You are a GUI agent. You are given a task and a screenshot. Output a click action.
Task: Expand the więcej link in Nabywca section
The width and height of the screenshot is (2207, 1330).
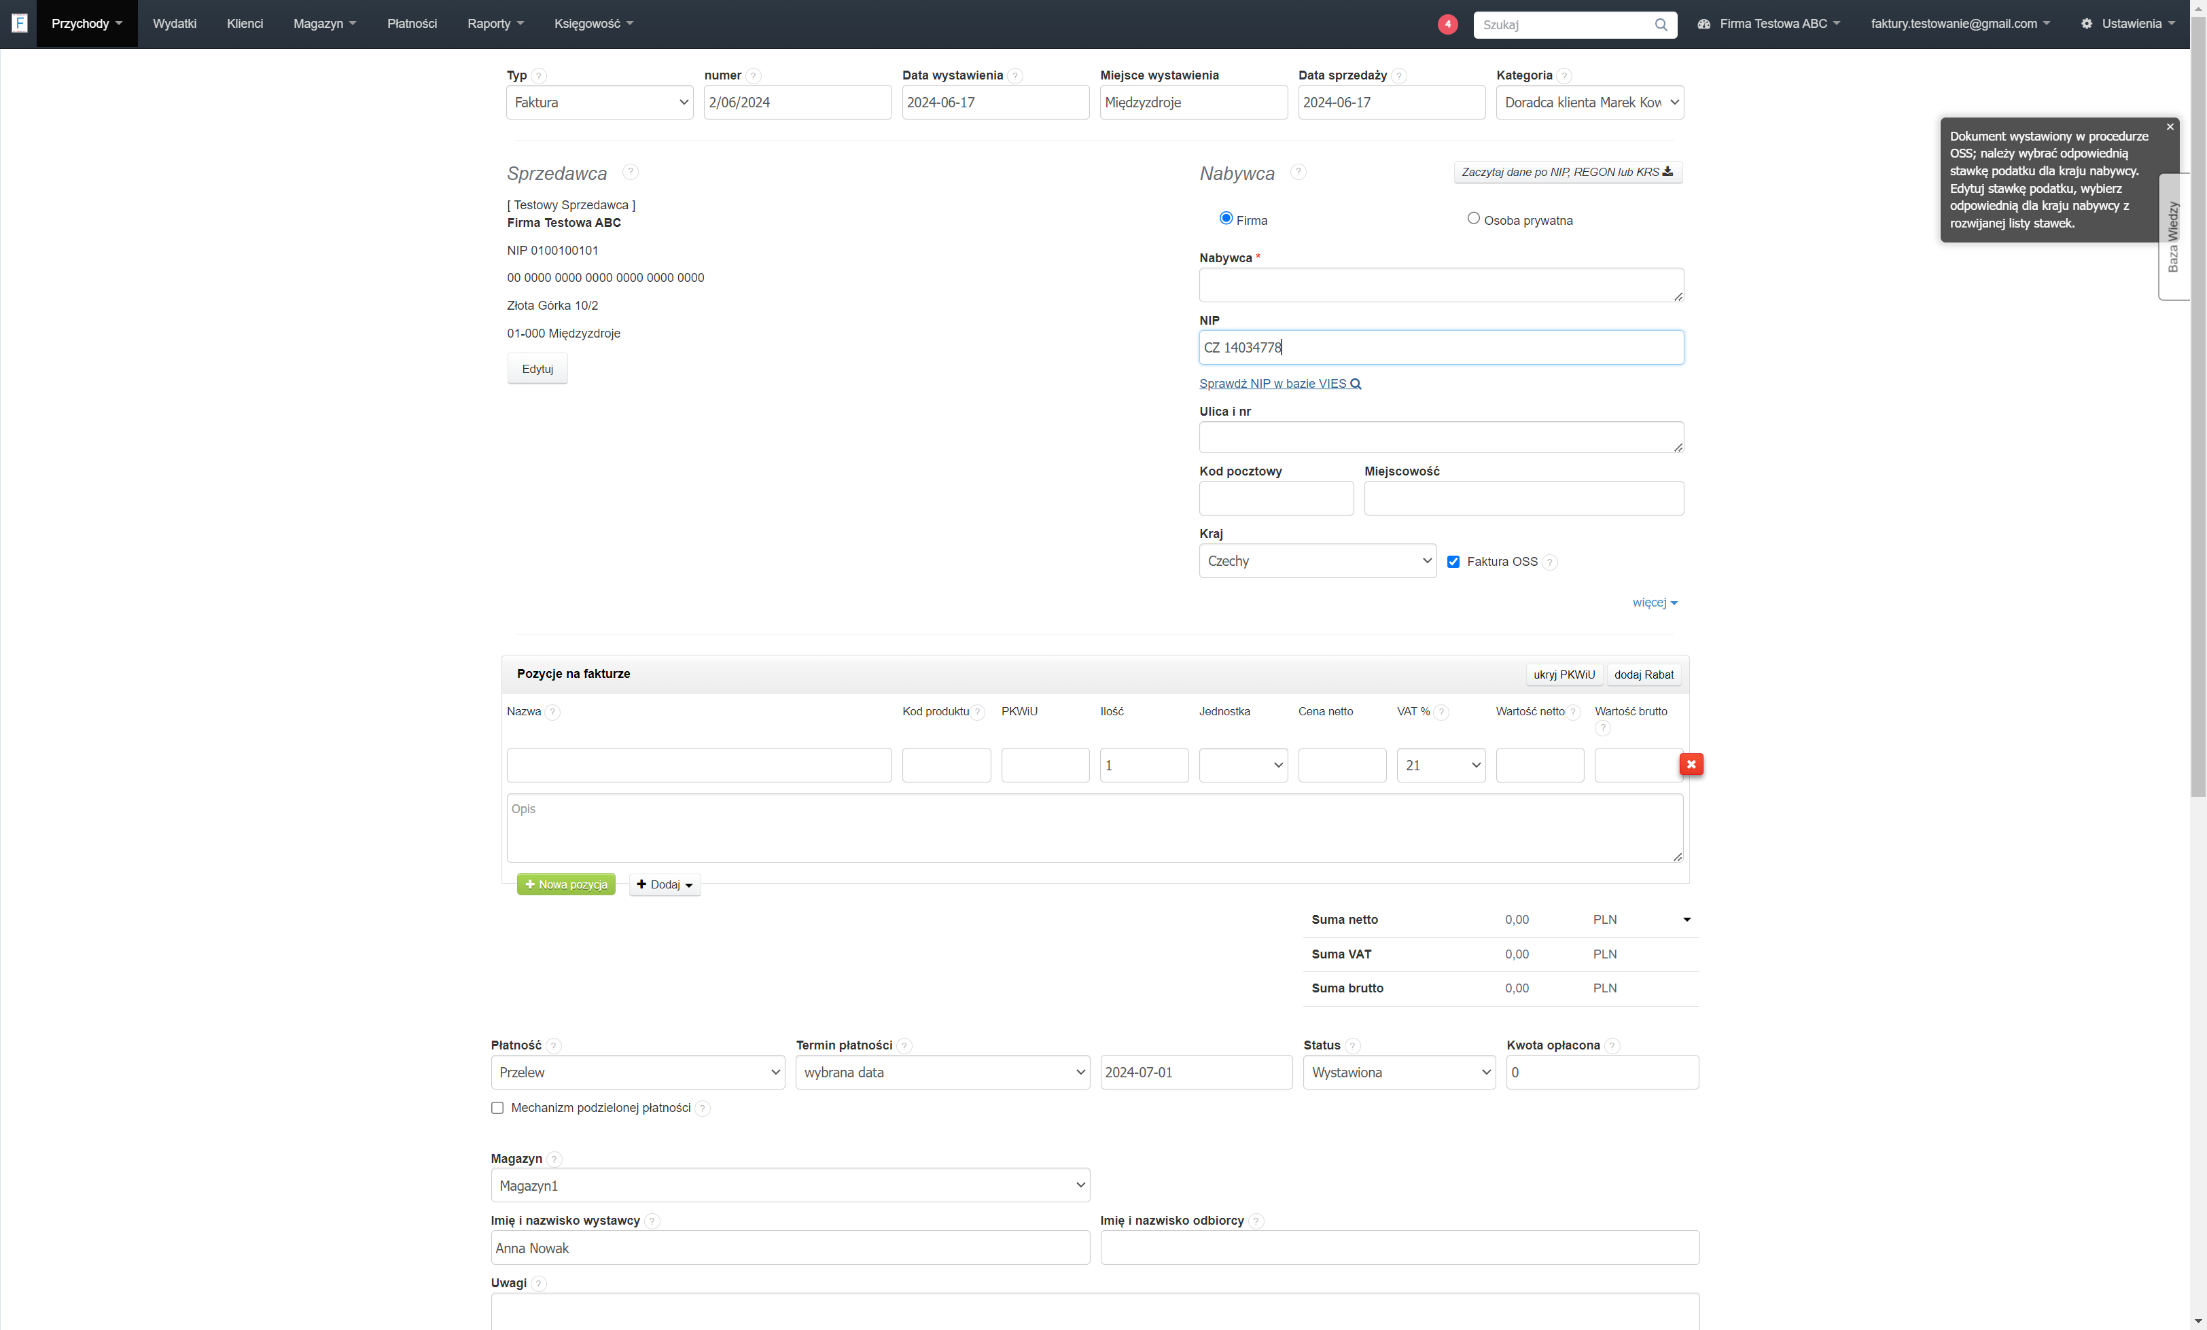pyautogui.click(x=1655, y=603)
